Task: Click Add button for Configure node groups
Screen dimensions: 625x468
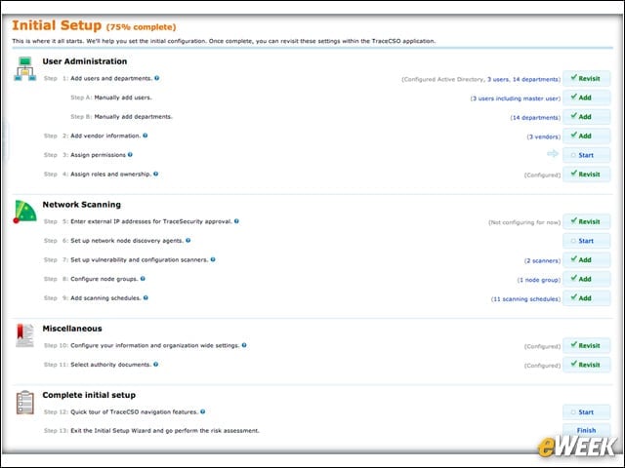Action: [586, 279]
